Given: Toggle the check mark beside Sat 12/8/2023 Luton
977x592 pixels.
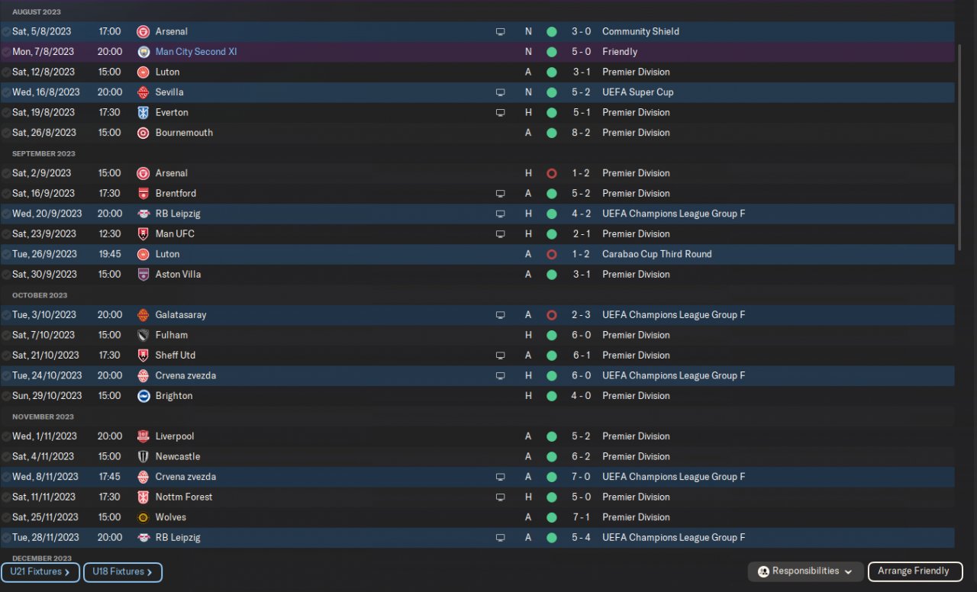Looking at the screenshot, I should pyautogui.click(x=6, y=72).
